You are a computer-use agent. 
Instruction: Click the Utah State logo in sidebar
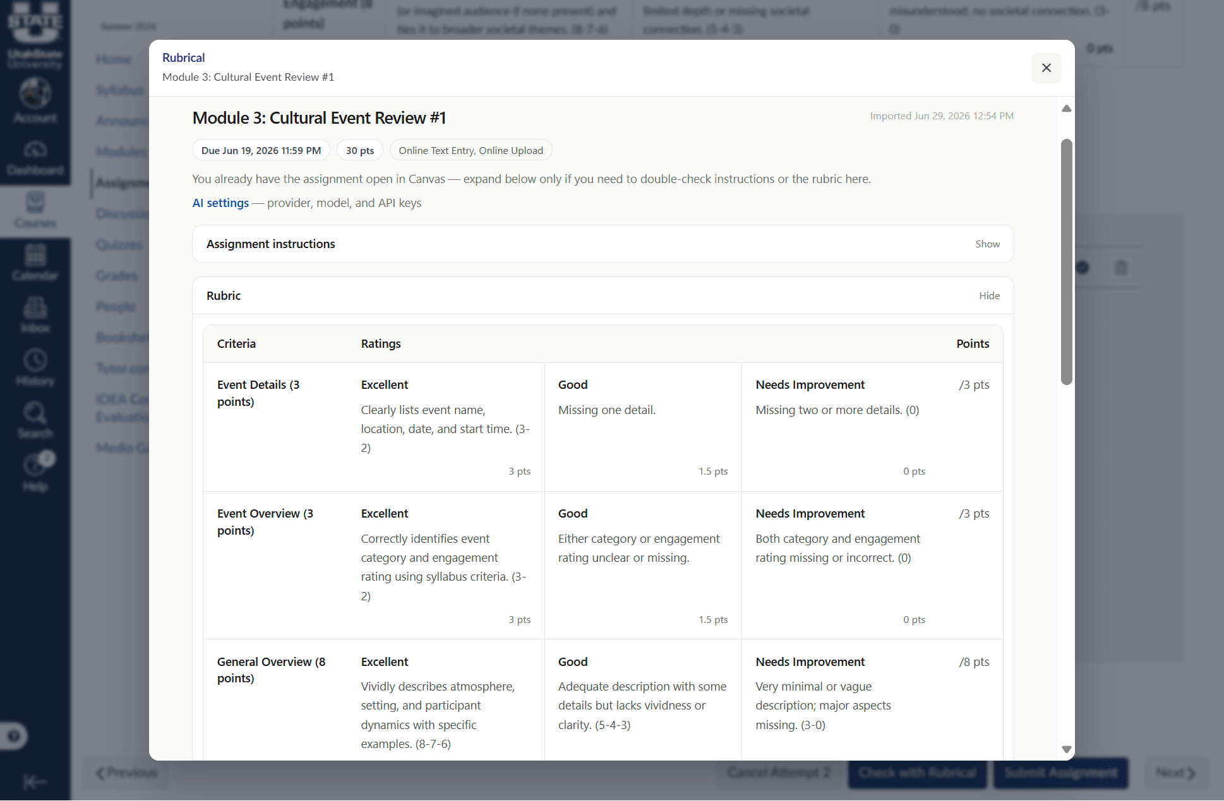point(35,35)
